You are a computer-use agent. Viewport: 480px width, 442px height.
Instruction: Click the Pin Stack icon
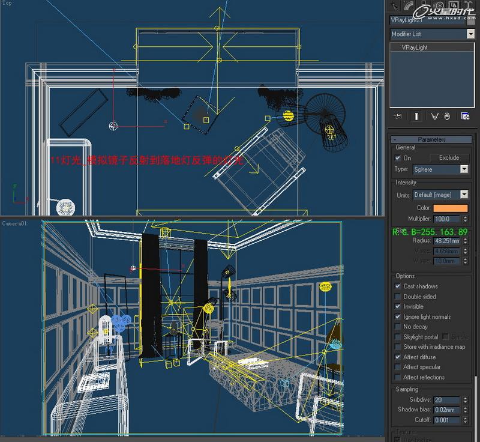(398, 116)
